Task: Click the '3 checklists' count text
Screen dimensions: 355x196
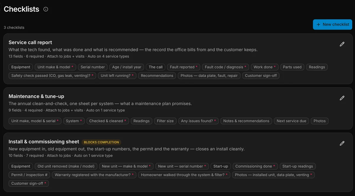Action: tap(14, 27)
